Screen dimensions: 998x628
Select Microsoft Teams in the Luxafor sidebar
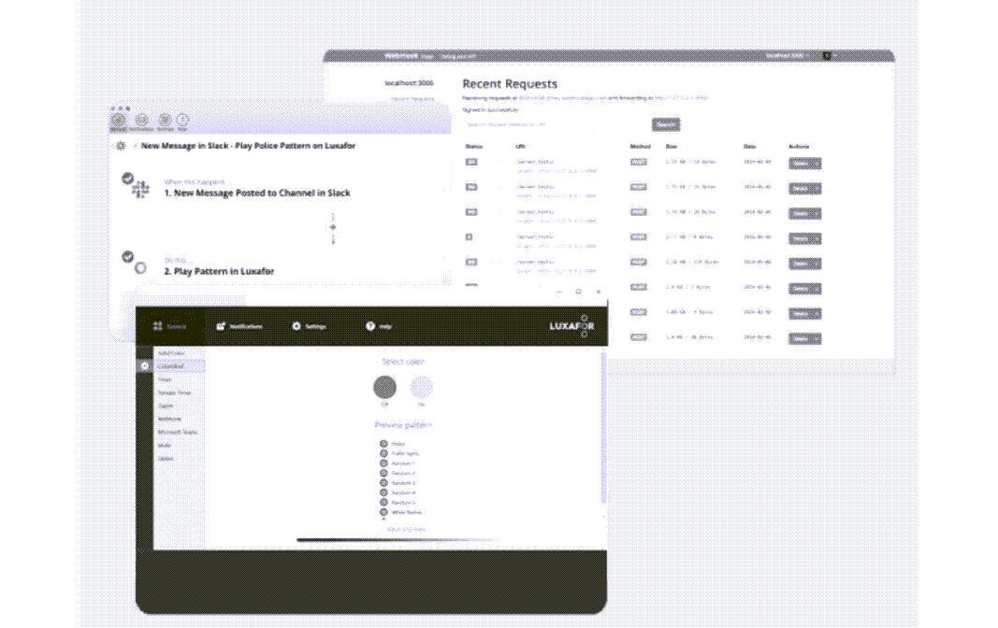(178, 433)
